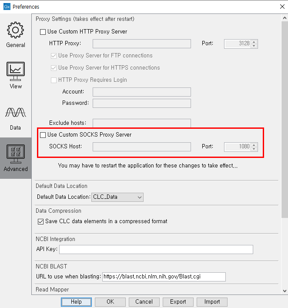Switch to the View preferences monitor icon
The height and width of the screenshot is (308, 288).
(16, 71)
